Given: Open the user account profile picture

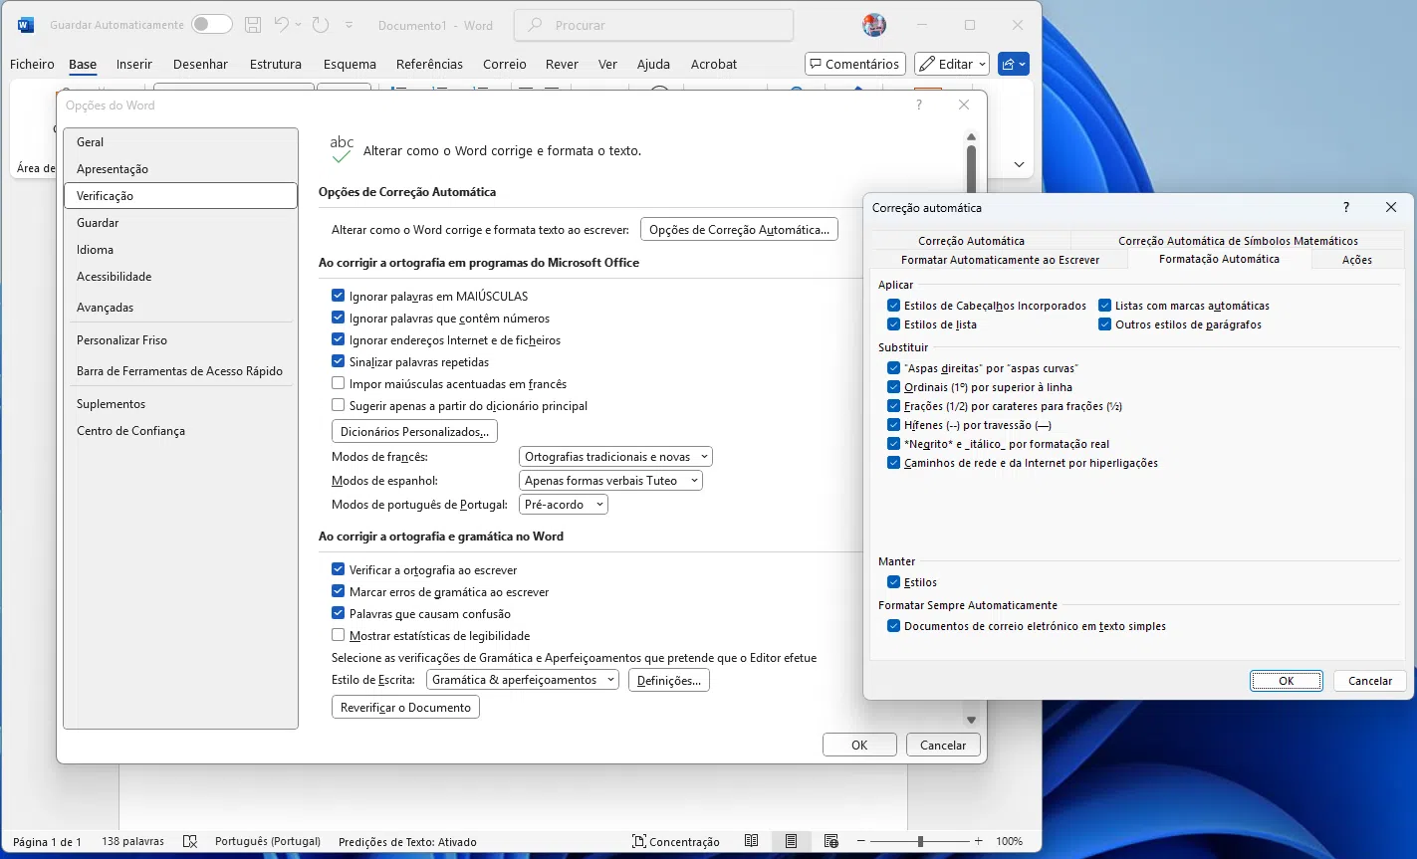Looking at the screenshot, I should click(x=874, y=25).
